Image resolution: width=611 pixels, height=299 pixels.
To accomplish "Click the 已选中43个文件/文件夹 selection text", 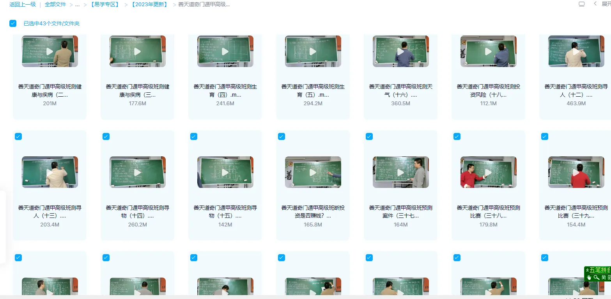I will pyautogui.click(x=51, y=23).
